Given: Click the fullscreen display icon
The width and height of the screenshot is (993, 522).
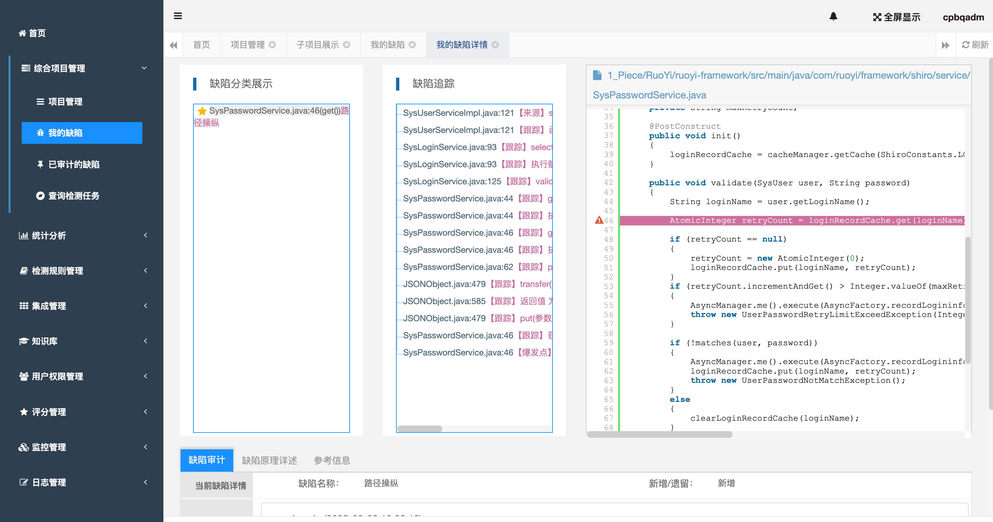Looking at the screenshot, I should [877, 17].
